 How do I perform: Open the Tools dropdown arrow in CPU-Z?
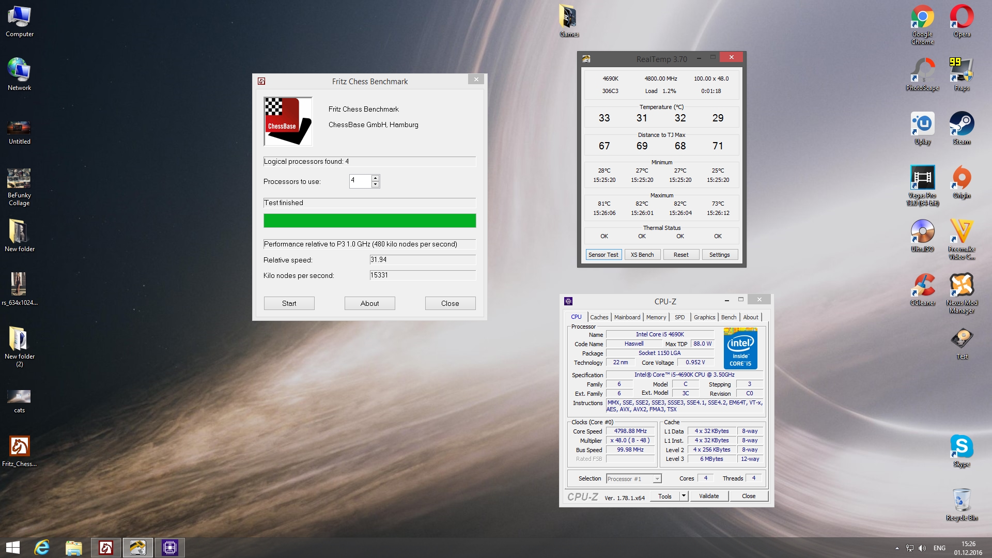point(684,496)
